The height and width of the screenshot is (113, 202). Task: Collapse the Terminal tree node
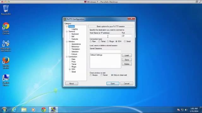(67, 31)
